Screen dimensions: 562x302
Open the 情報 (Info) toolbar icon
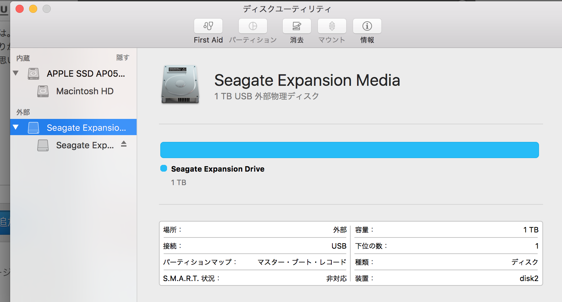pyautogui.click(x=367, y=26)
